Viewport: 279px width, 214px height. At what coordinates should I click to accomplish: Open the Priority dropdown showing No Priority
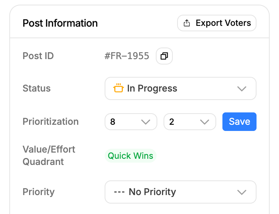[180, 192]
